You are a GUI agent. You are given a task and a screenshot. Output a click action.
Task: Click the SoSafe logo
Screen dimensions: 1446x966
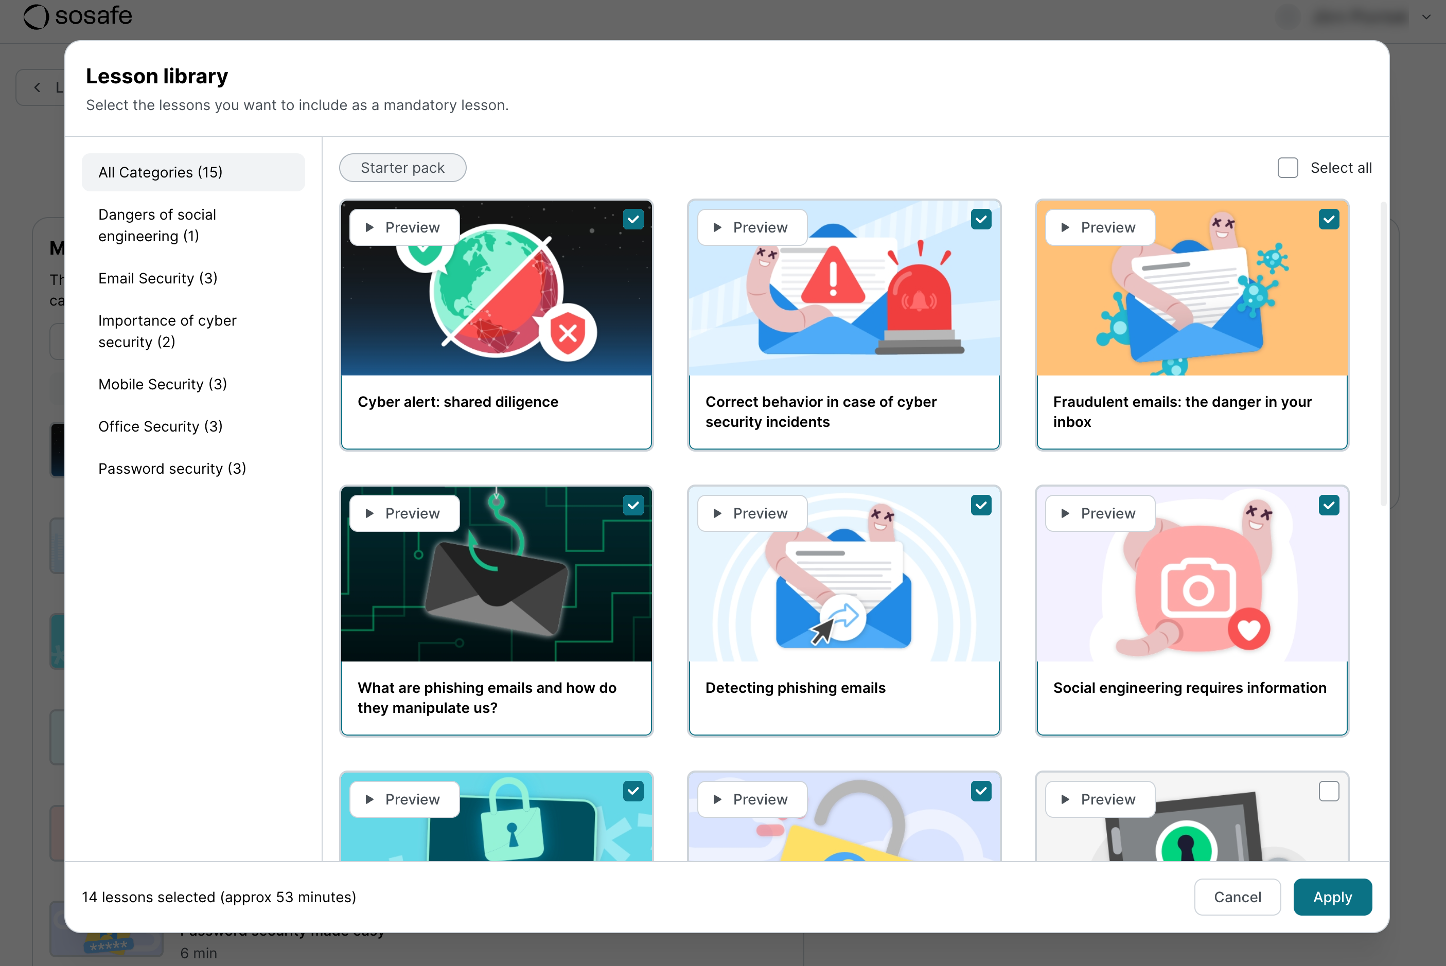point(78,16)
